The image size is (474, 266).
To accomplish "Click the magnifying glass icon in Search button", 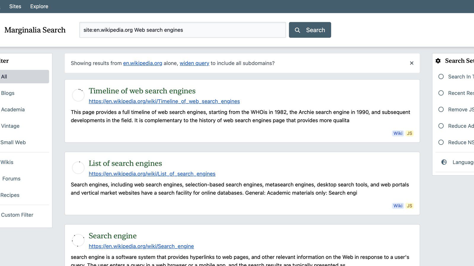I will tap(297, 30).
